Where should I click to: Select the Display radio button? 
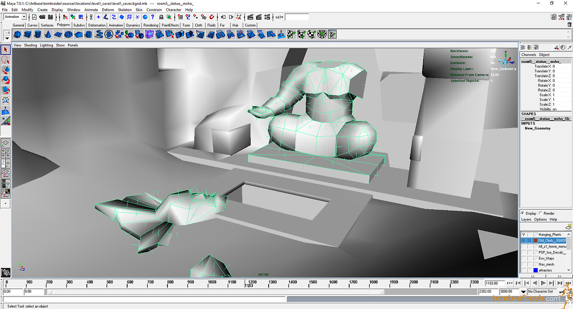522,213
